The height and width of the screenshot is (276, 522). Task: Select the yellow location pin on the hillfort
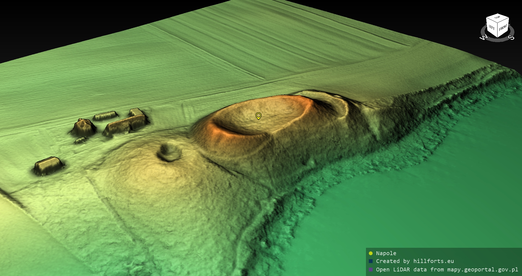(x=259, y=116)
